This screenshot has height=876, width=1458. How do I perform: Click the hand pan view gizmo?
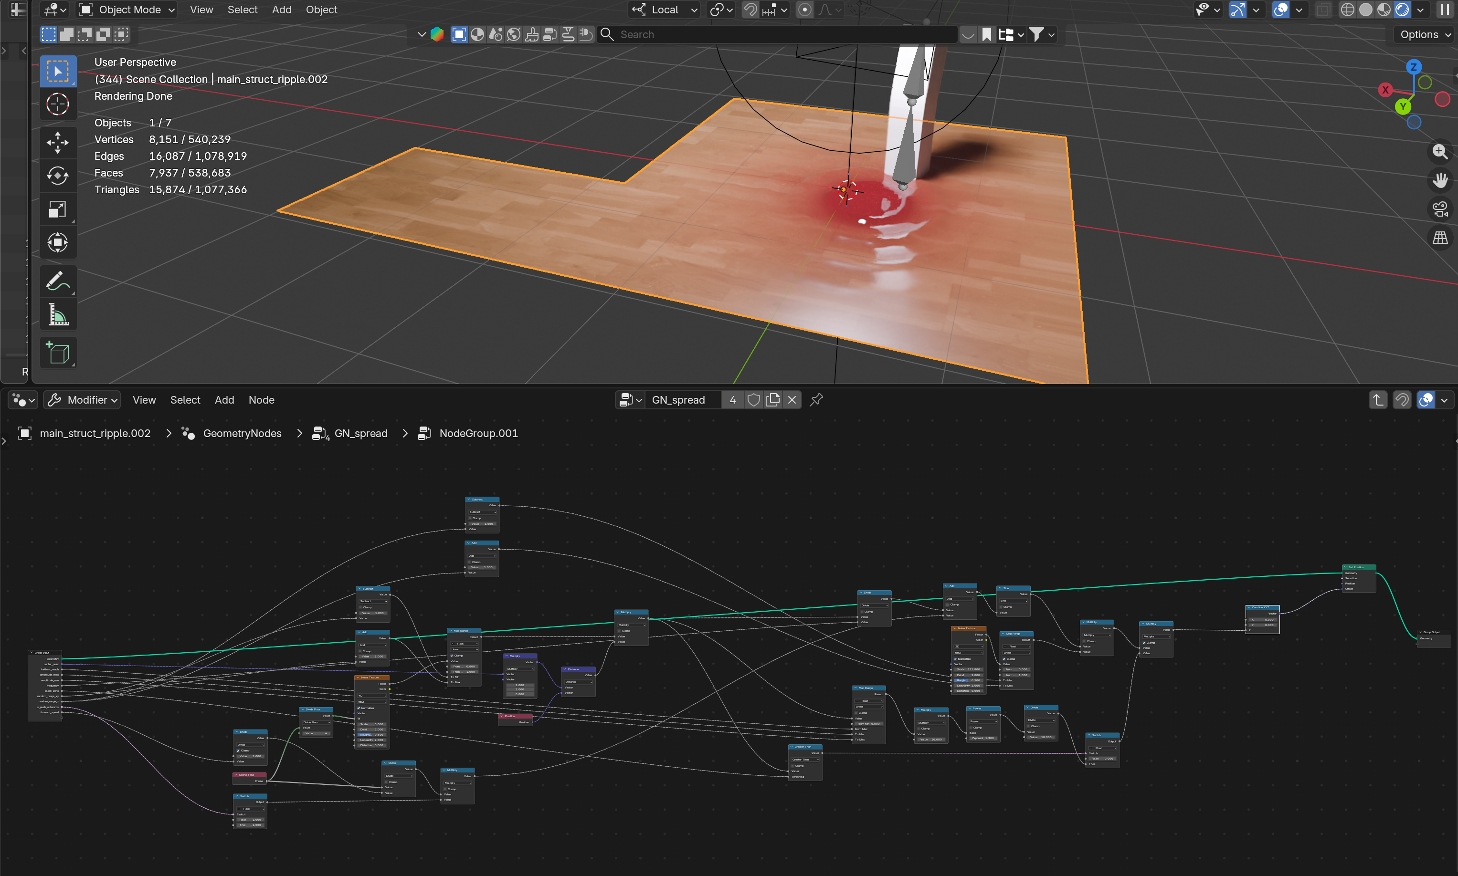[x=1440, y=180]
